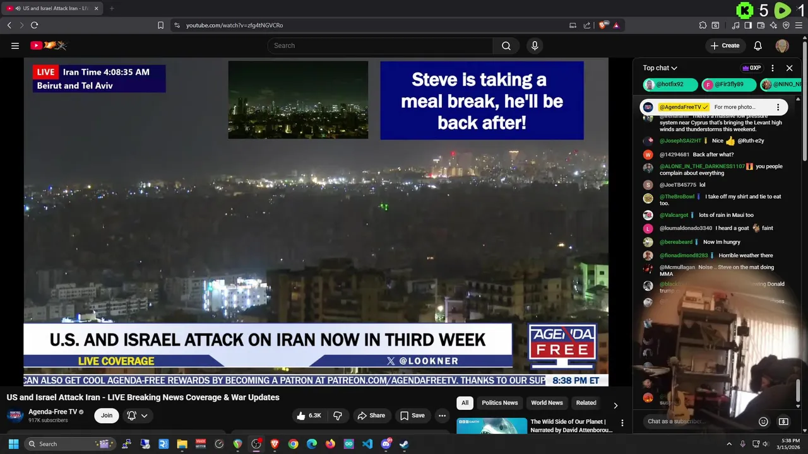Viewport: 808px width, 454px height.
Task: Open the account avatar menu
Action: [782, 45]
